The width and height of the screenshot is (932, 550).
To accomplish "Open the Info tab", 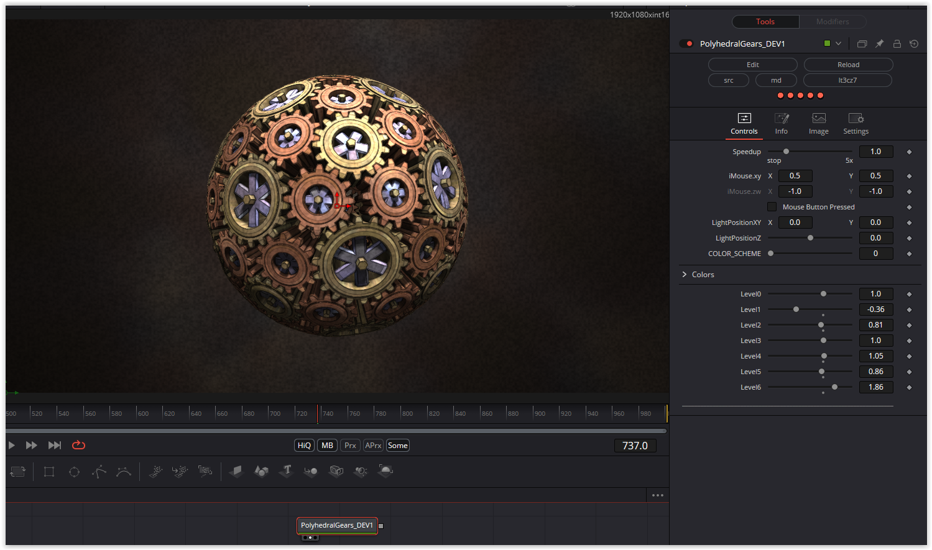I will coord(782,124).
